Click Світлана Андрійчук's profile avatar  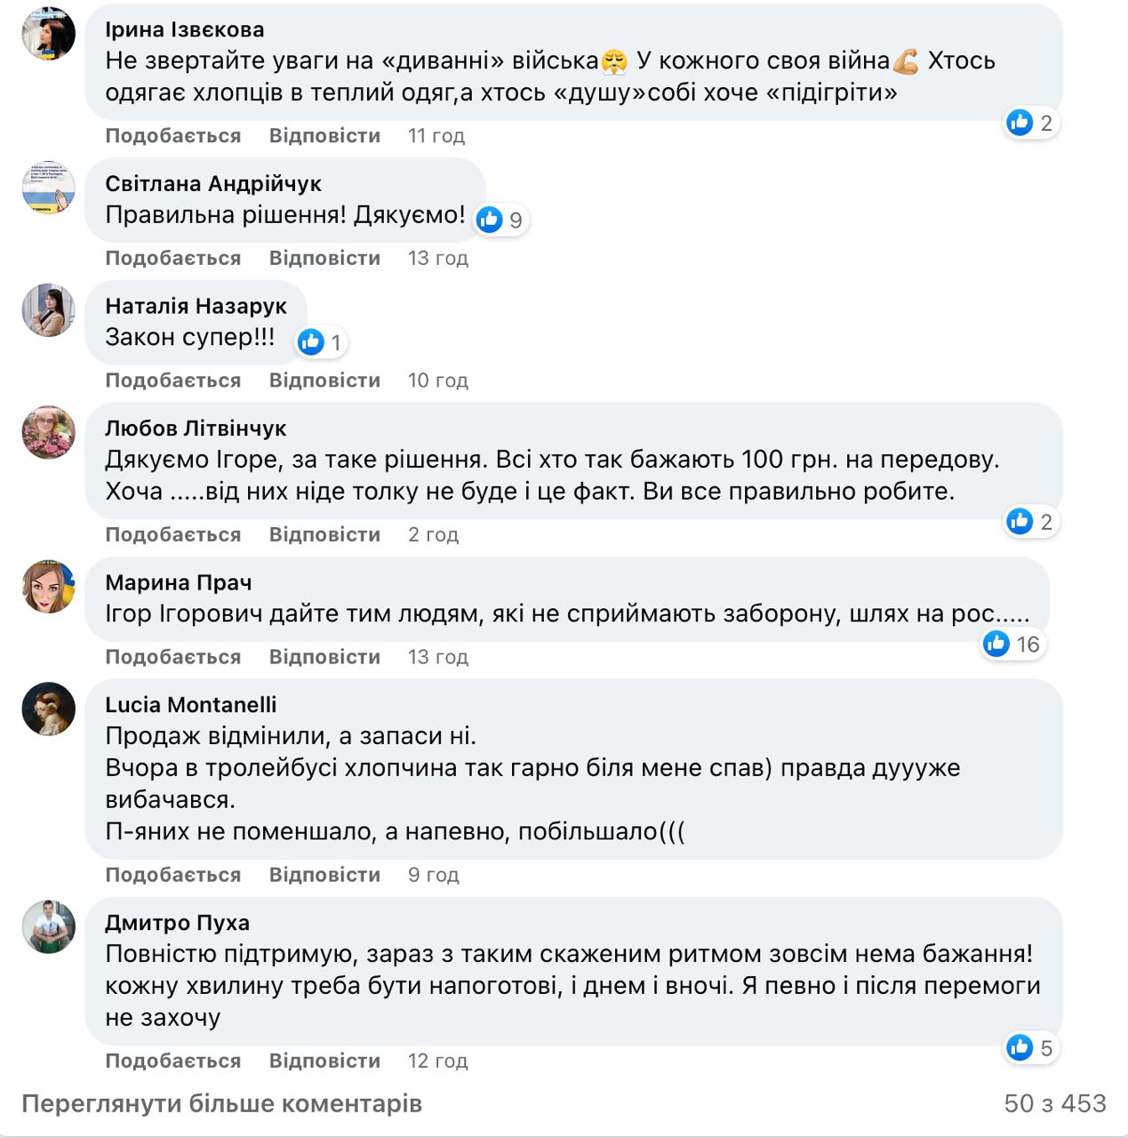tap(49, 188)
